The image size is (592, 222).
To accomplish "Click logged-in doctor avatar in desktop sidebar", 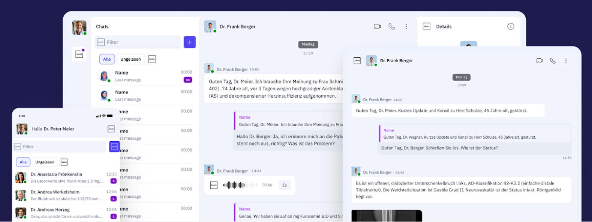I will pos(79,28).
